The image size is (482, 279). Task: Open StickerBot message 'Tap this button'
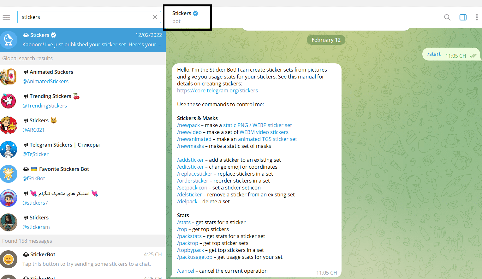pyautogui.click(x=83, y=259)
